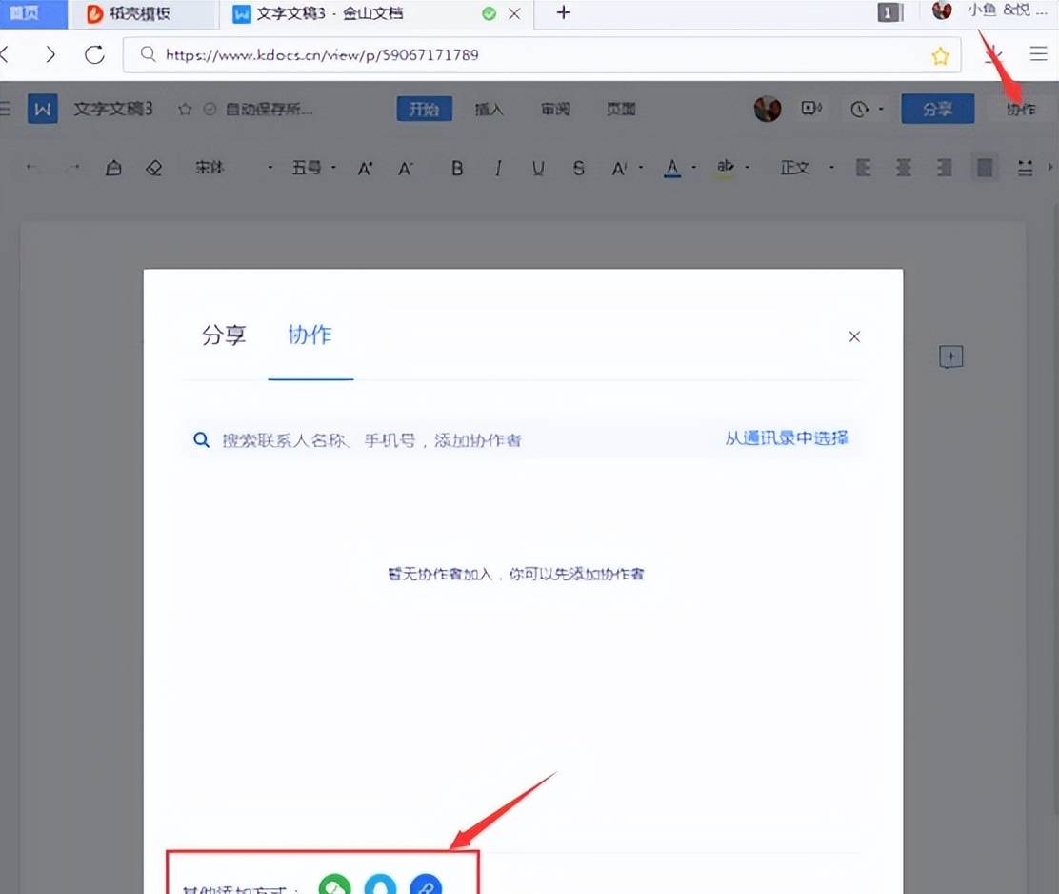Switch to the 分享 tab in the dialog

[x=225, y=335]
